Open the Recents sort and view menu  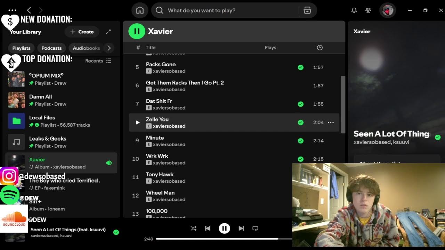(x=98, y=61)
